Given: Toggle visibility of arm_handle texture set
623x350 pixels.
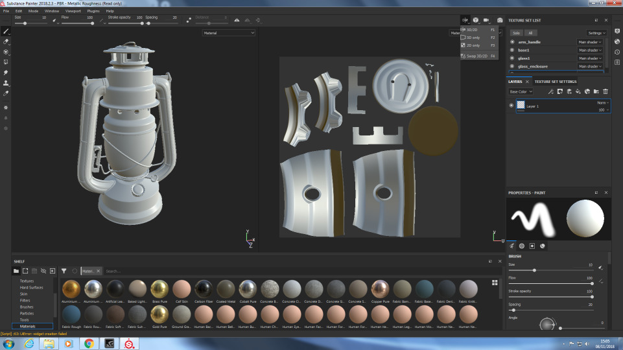Looking at the screenshot, I should click(512, 41).
